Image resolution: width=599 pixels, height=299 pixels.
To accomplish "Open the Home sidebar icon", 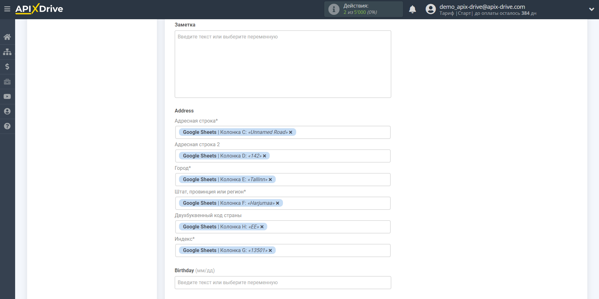I will 7,37.
